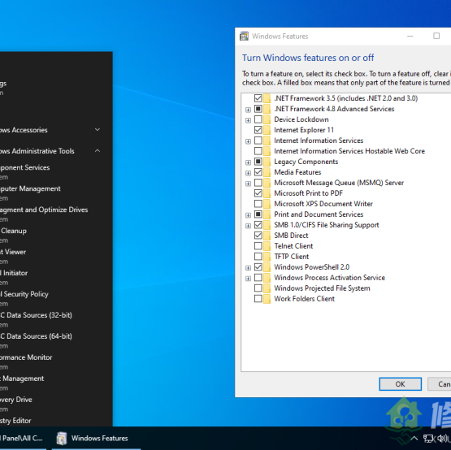Viewport: 451px width, 450px height.
Task: Click the volume tray icon
Action: coord(441,439)
